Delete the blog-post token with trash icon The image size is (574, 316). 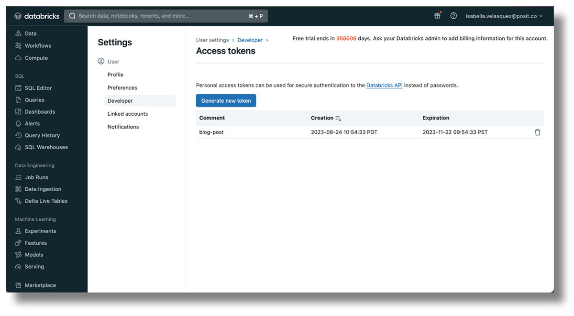[537, 132]
